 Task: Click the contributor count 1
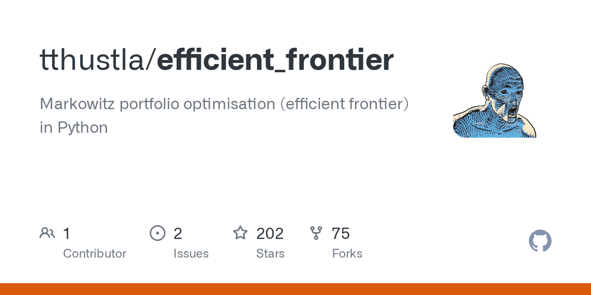(x=67, y=233)
